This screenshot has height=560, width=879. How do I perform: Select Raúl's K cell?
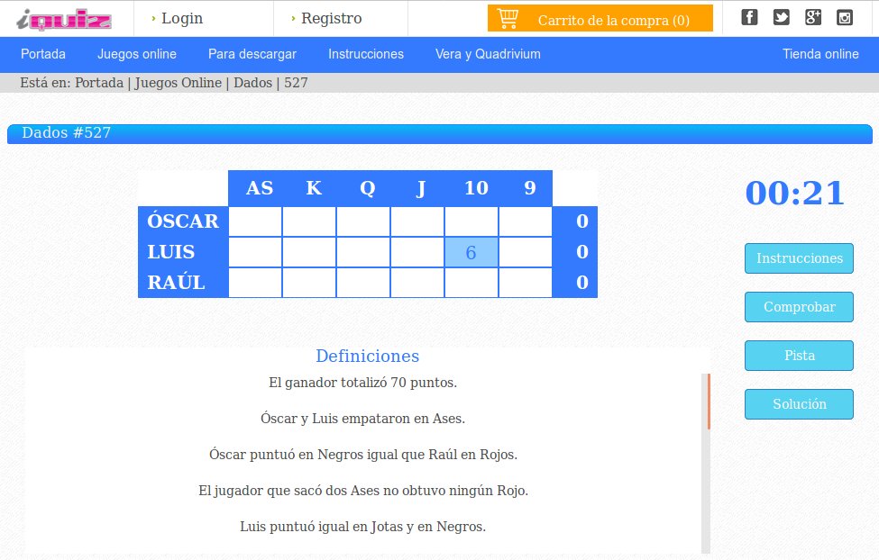pyautogui.click(x=309, y=282)
